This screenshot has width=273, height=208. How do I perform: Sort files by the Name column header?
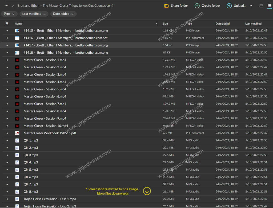18,24
